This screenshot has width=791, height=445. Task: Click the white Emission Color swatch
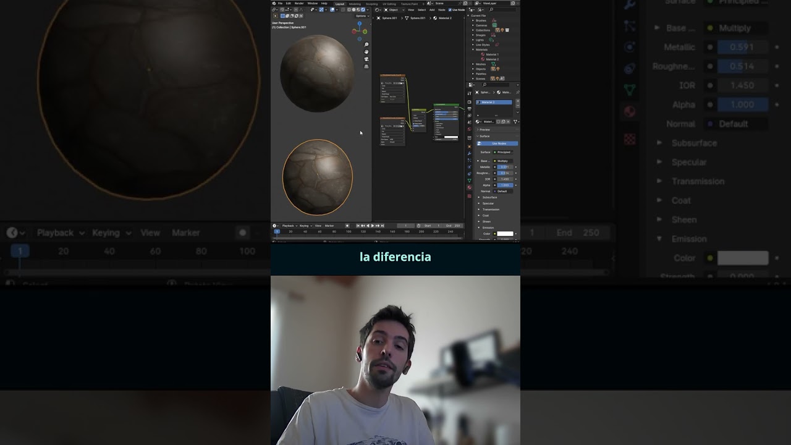pos(505,234)
